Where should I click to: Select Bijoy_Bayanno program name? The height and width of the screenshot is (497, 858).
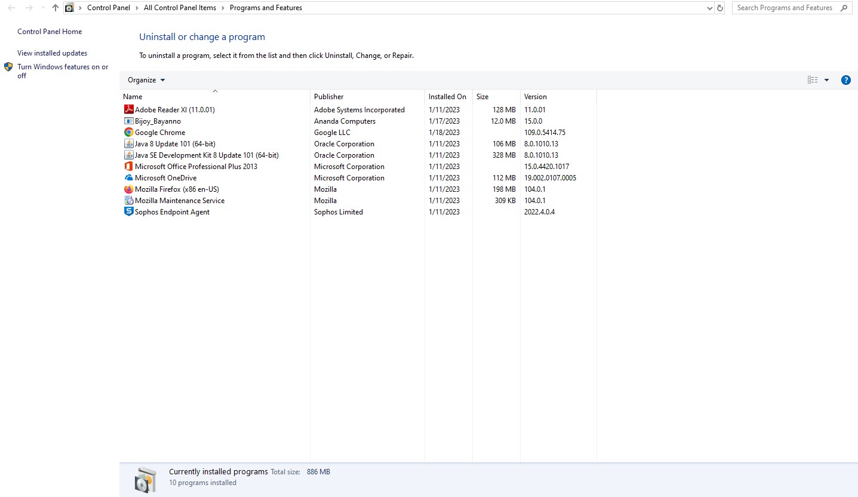pyautogui.click(x=158, y=121)
